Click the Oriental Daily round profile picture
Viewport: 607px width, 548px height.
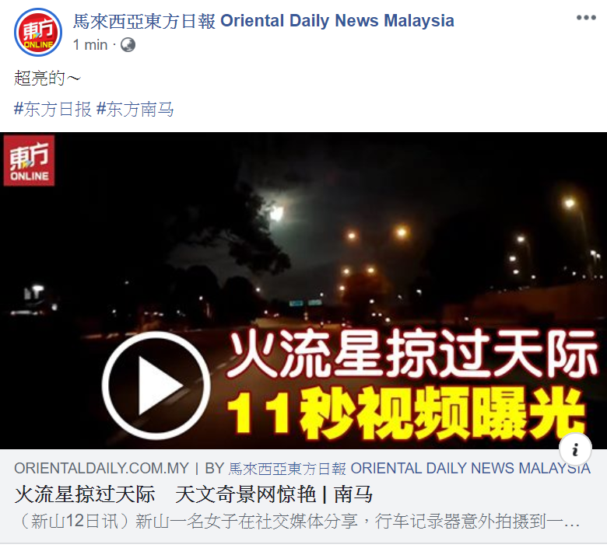click(38, 32)
